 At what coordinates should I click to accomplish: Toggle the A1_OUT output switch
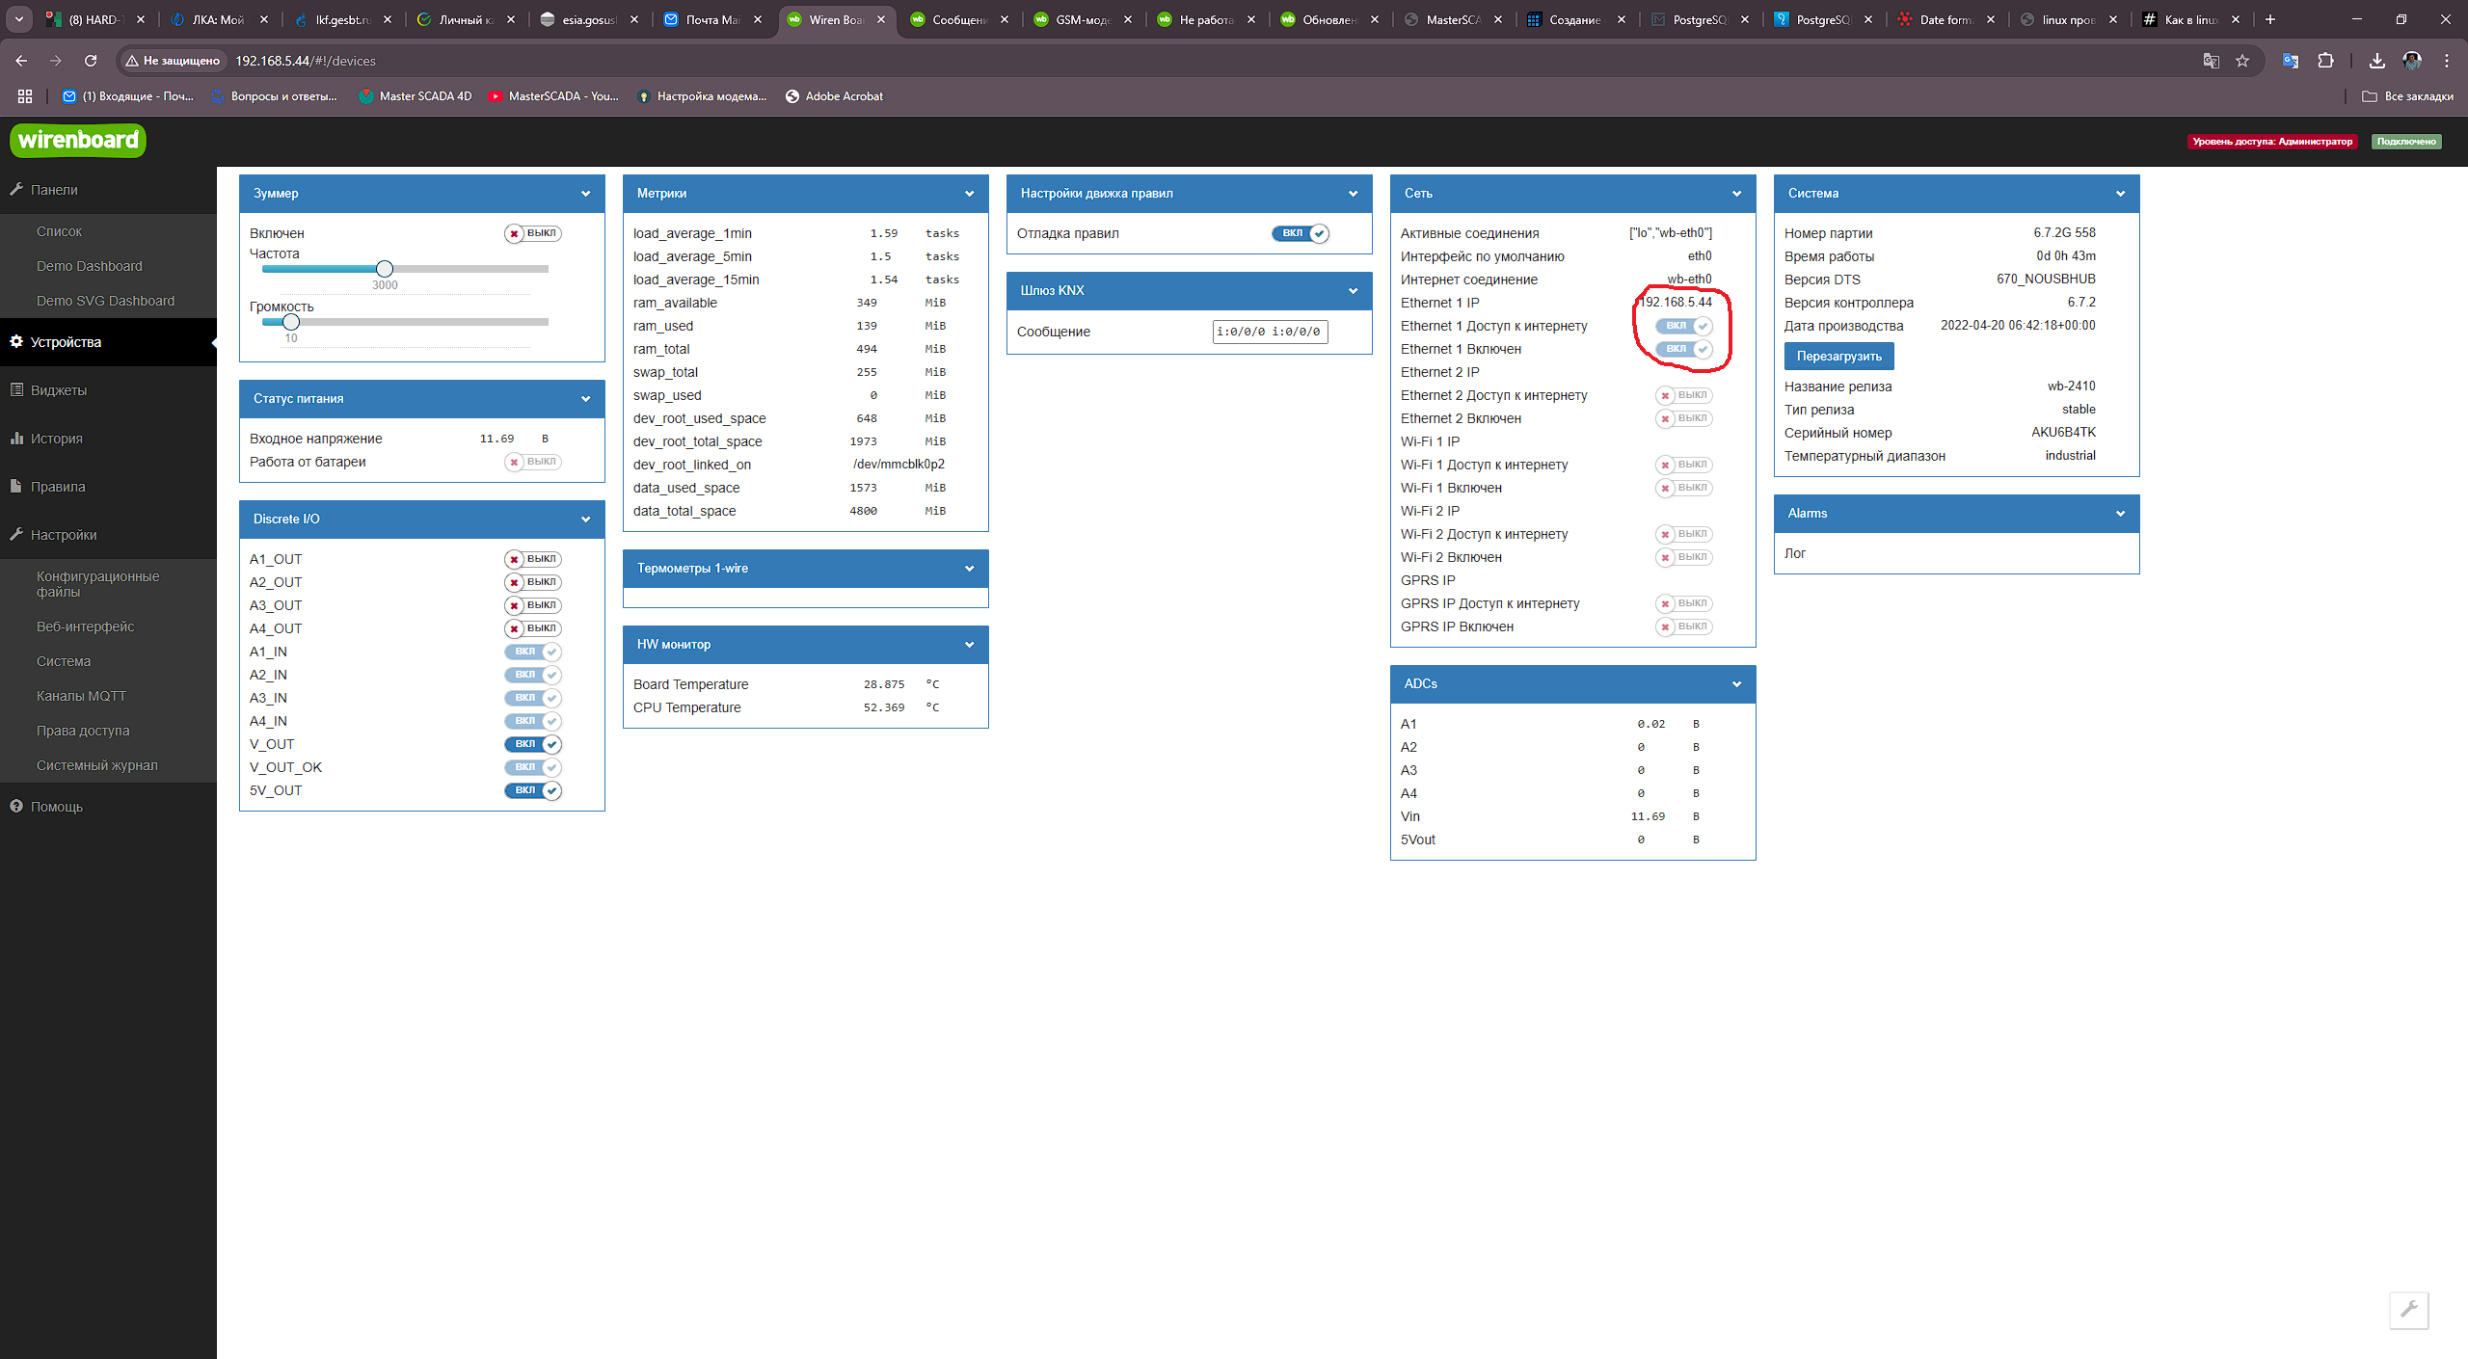pos(532,559)
